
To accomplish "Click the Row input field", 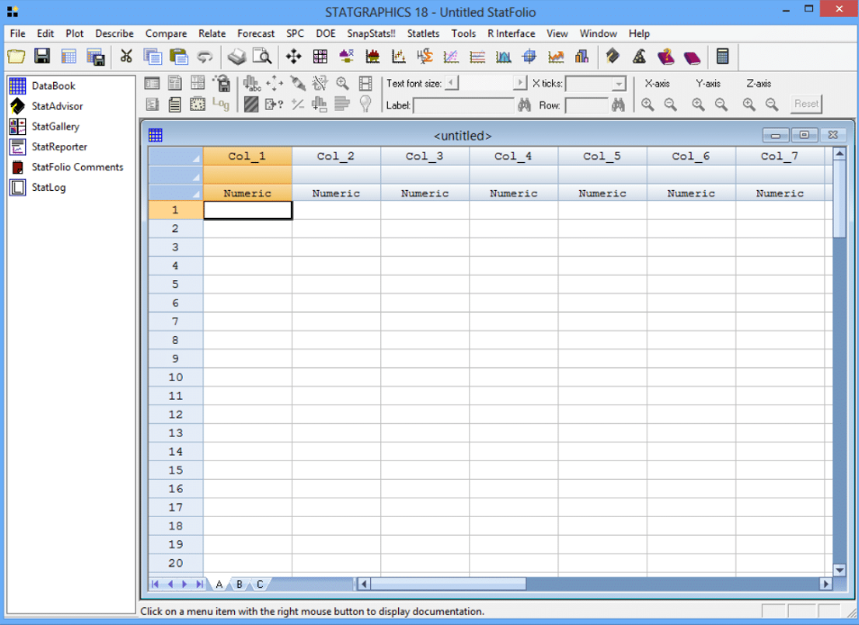I will point(586,105).
